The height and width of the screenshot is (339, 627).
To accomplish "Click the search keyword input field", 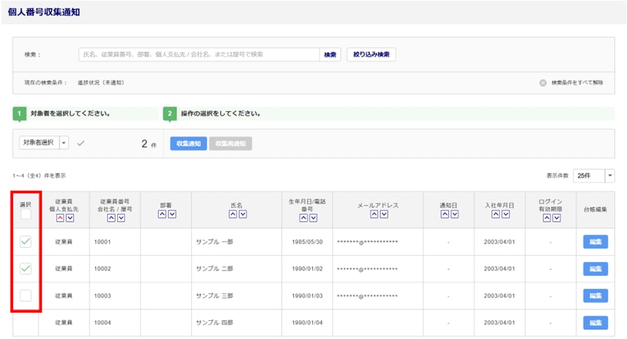I will pos(199,55).
